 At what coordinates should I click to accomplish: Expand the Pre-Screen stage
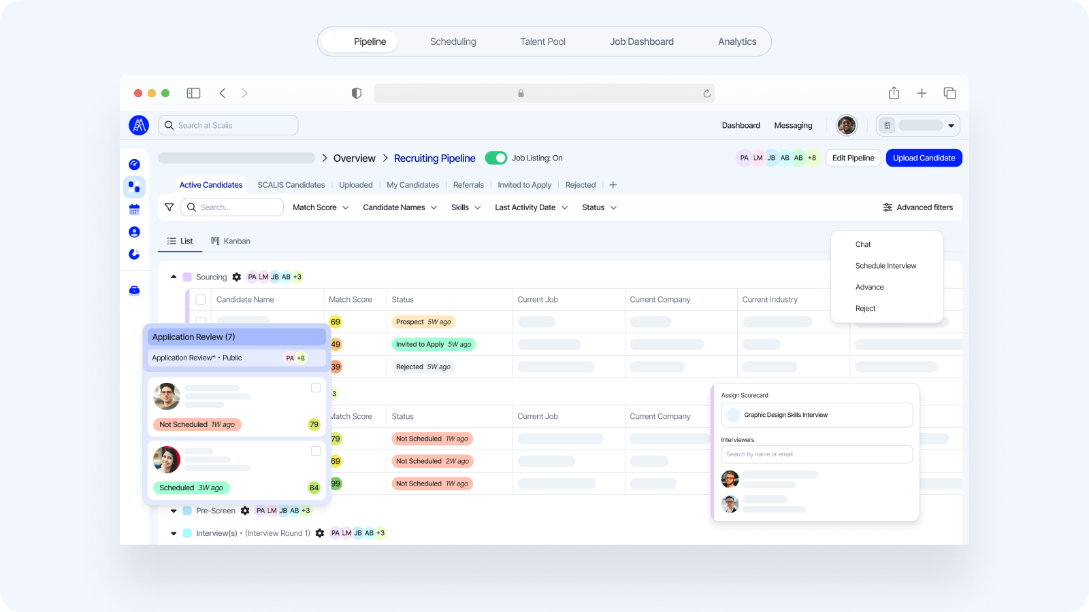(174, 510)
